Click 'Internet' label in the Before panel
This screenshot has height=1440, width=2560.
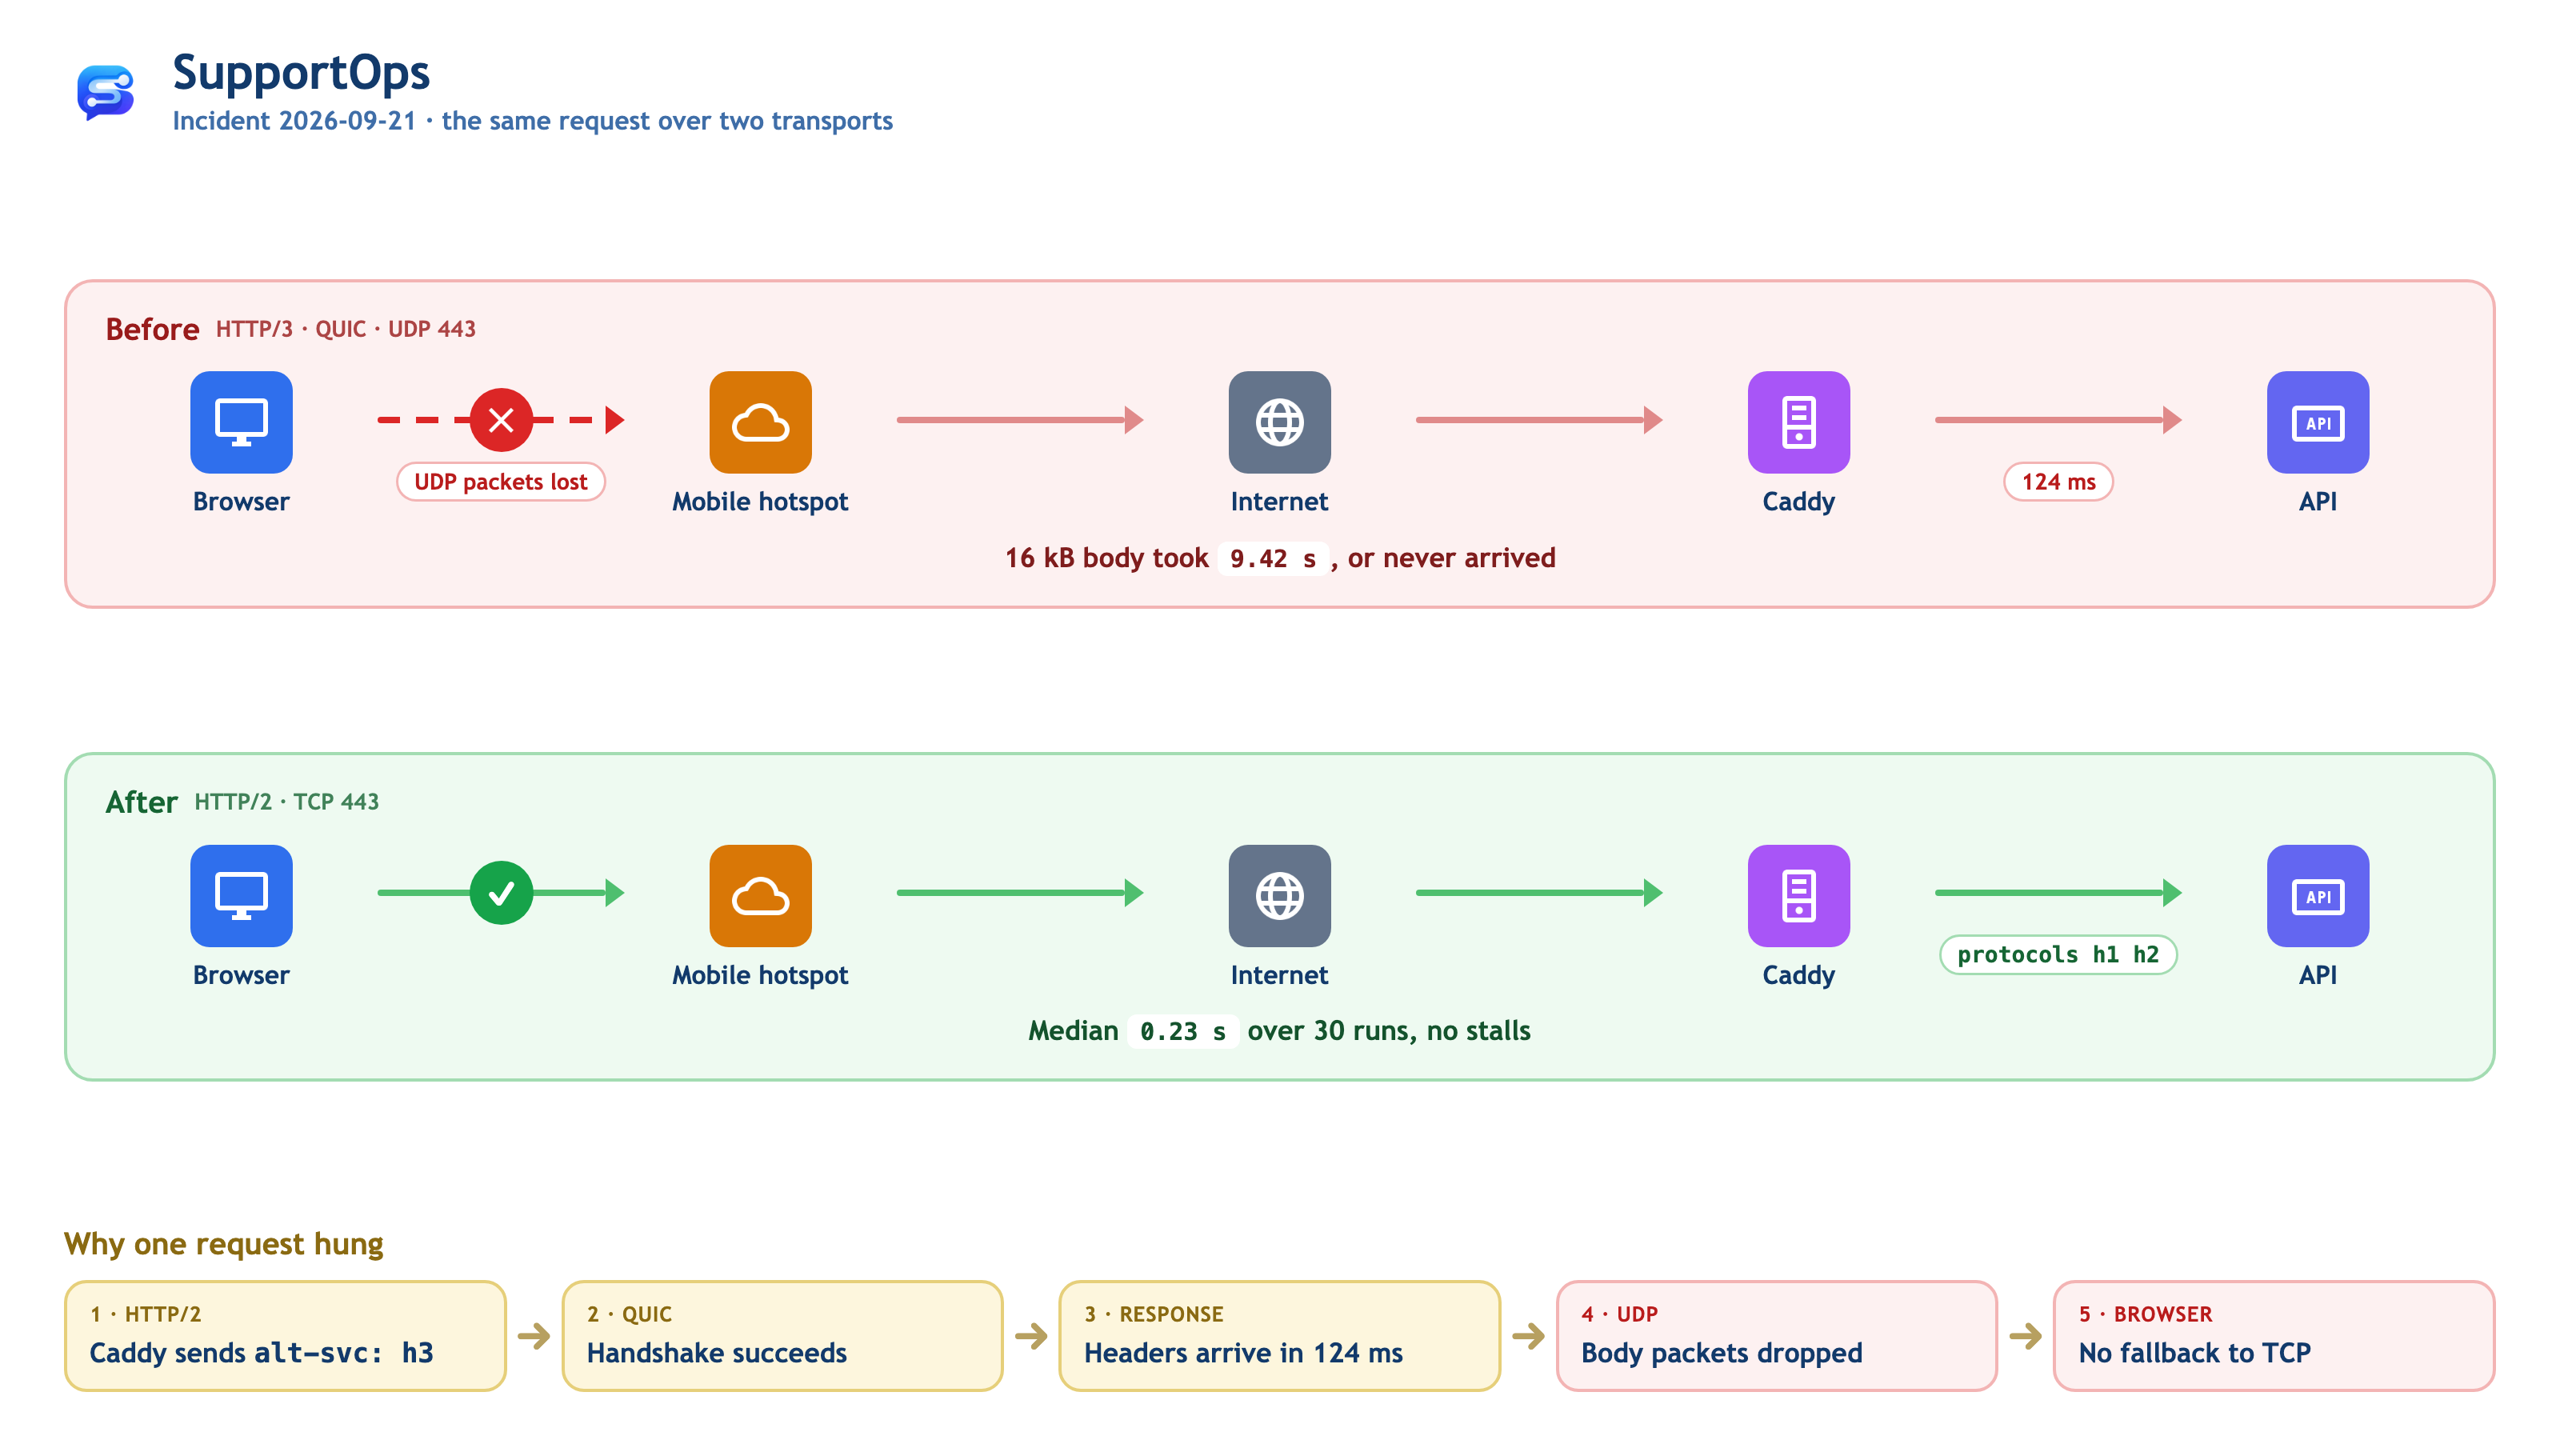pyautogui.click(x=1279, y=502)
